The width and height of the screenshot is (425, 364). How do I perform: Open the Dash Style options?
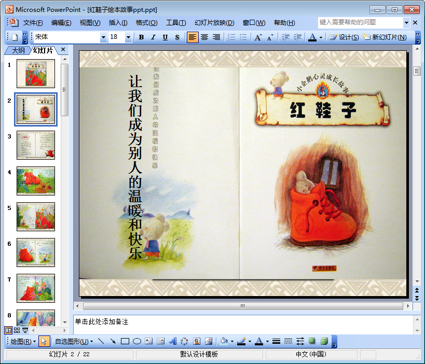288,341
